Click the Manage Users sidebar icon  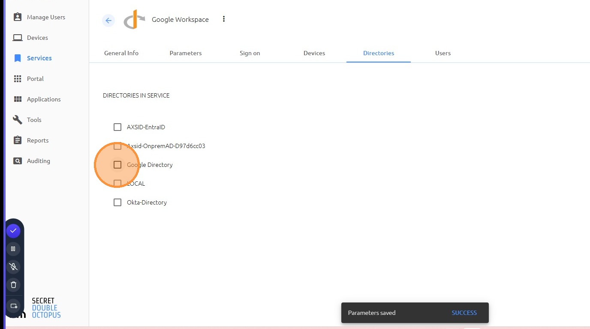click(x=18, y=17)
